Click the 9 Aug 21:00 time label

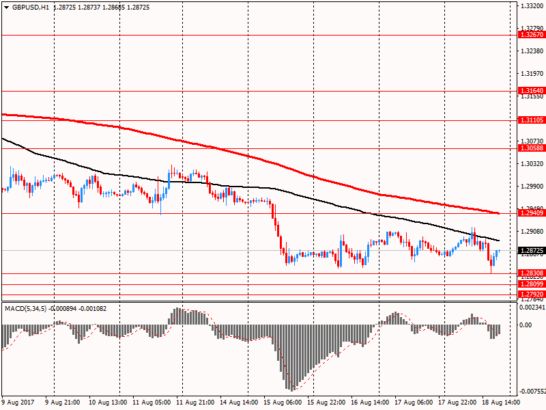pyautogui.click(x=63, y=402)
